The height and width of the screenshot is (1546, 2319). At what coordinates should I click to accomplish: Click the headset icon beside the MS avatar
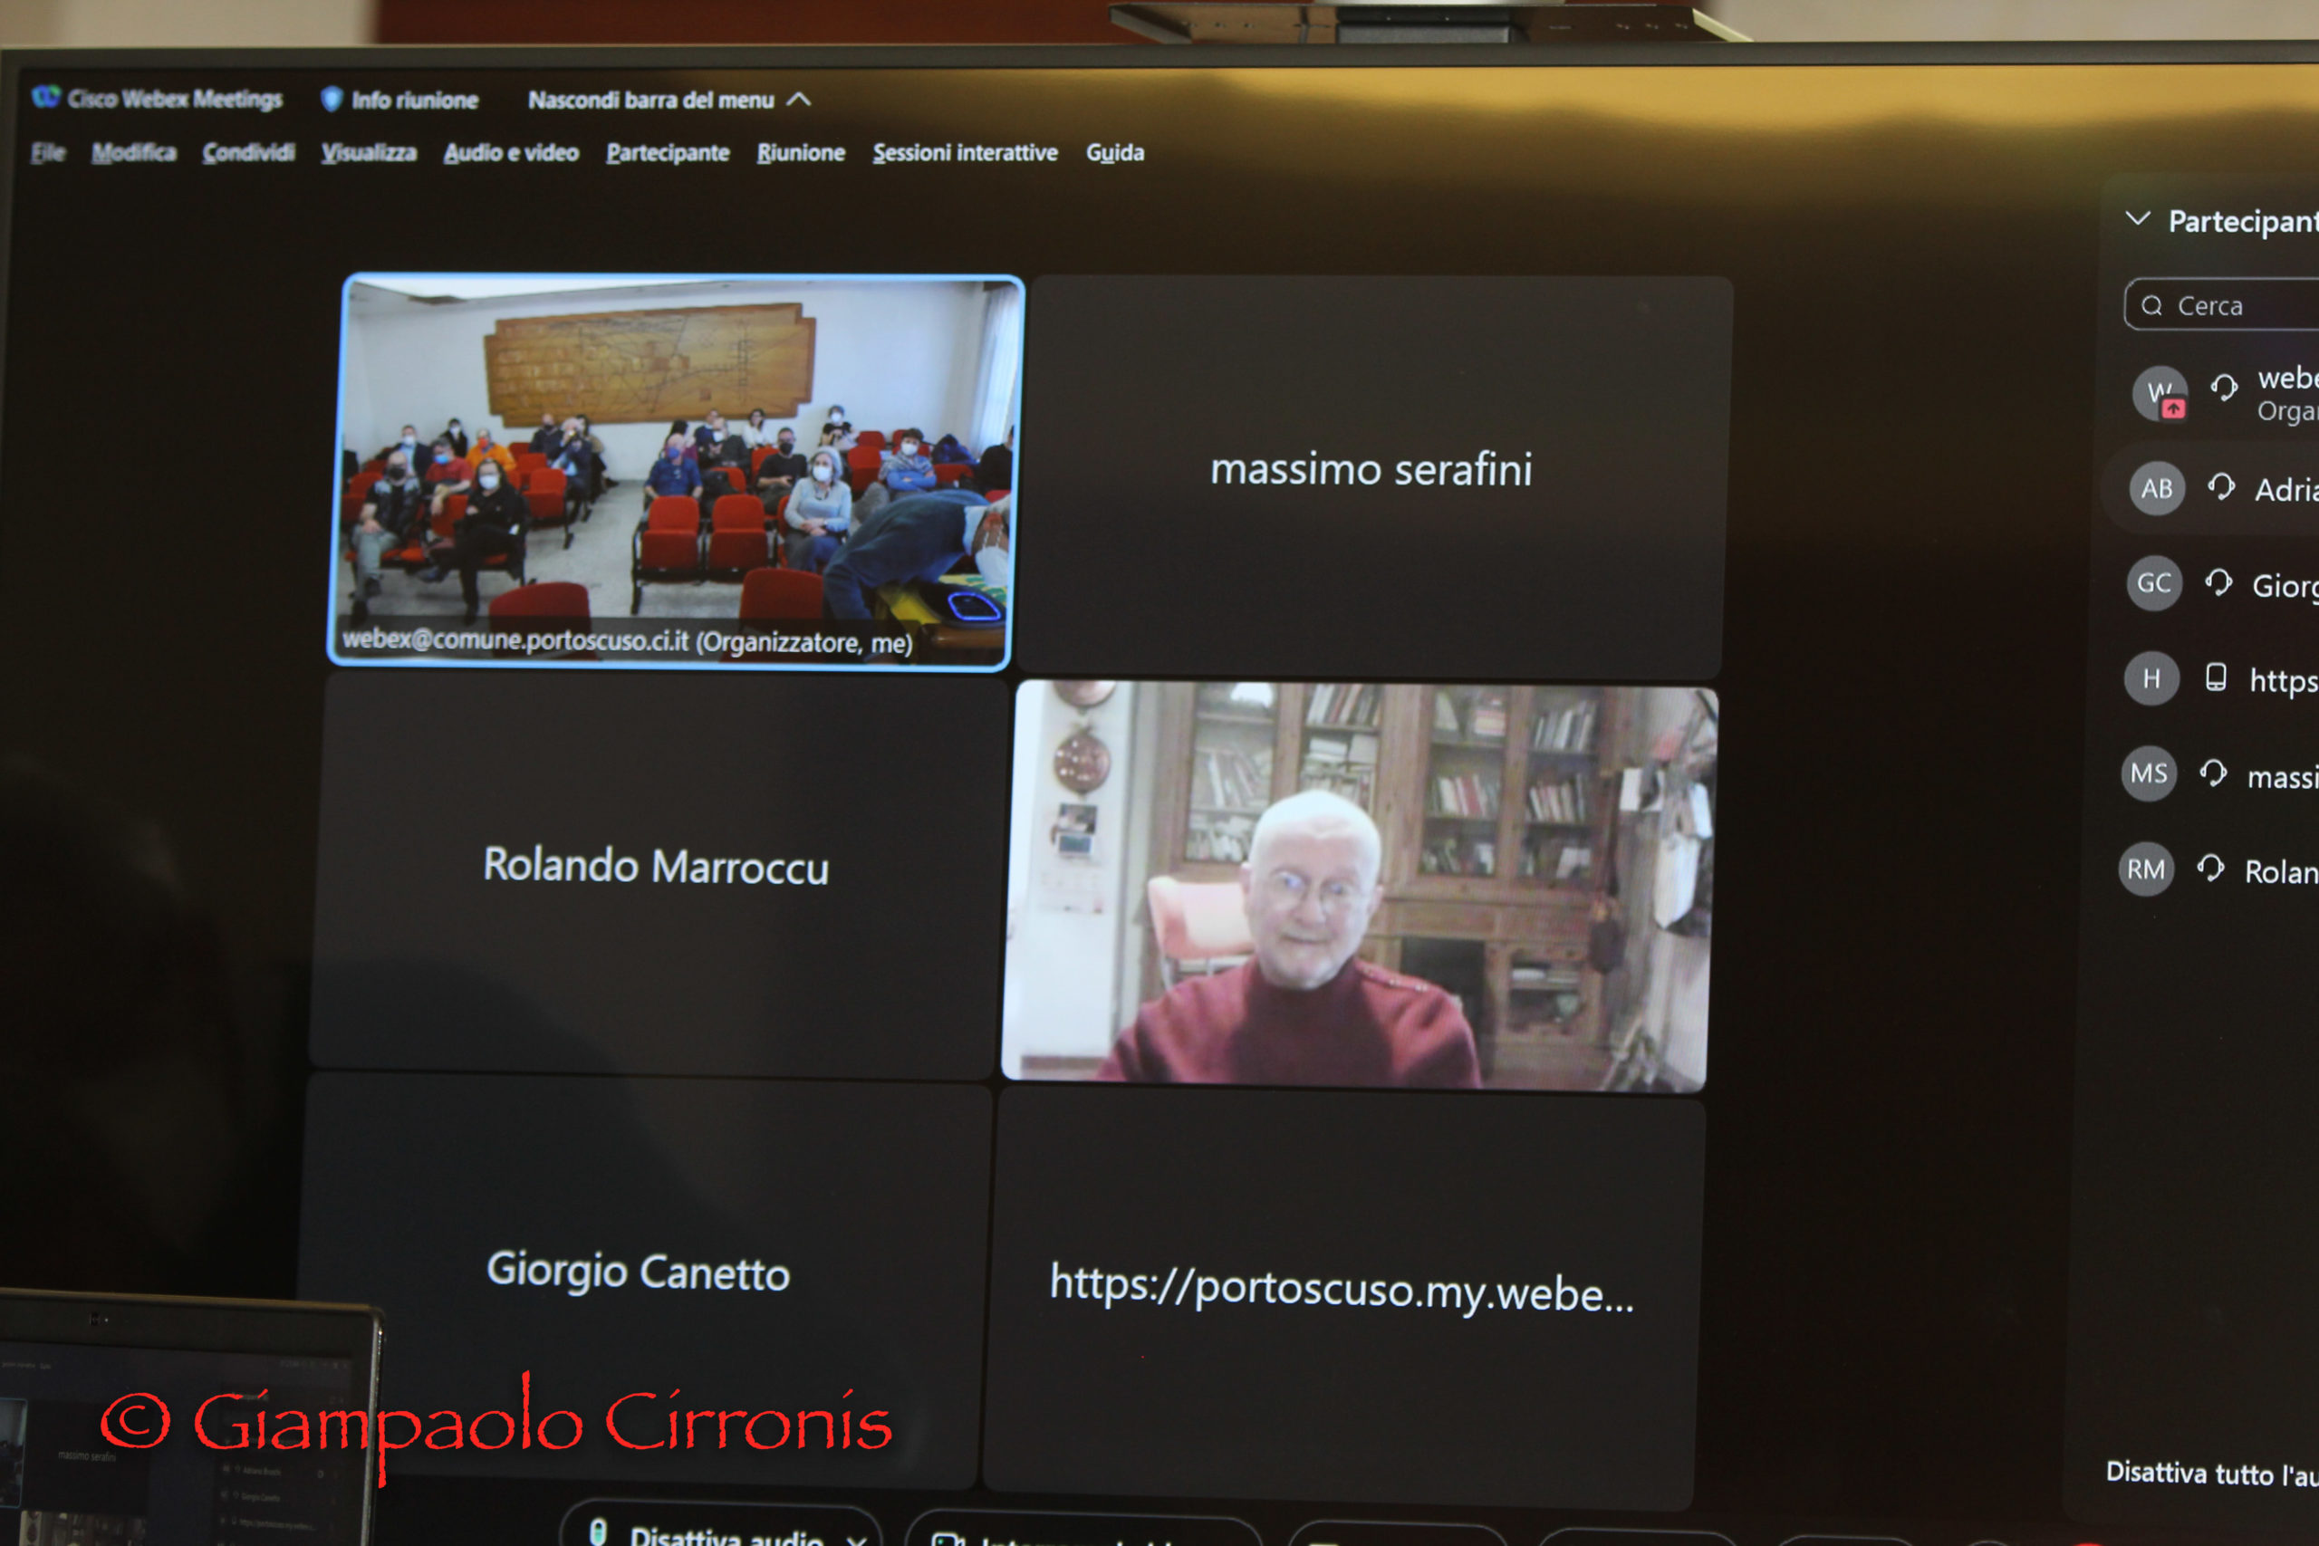coord(2214,773)
